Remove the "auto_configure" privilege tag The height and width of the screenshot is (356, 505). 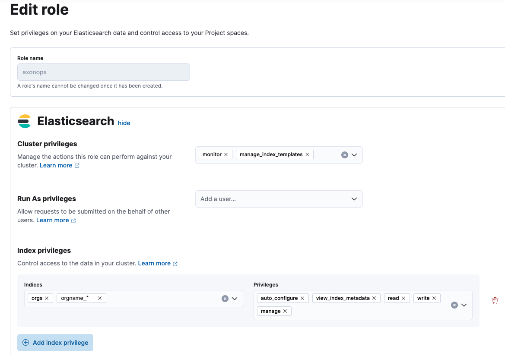302,298
